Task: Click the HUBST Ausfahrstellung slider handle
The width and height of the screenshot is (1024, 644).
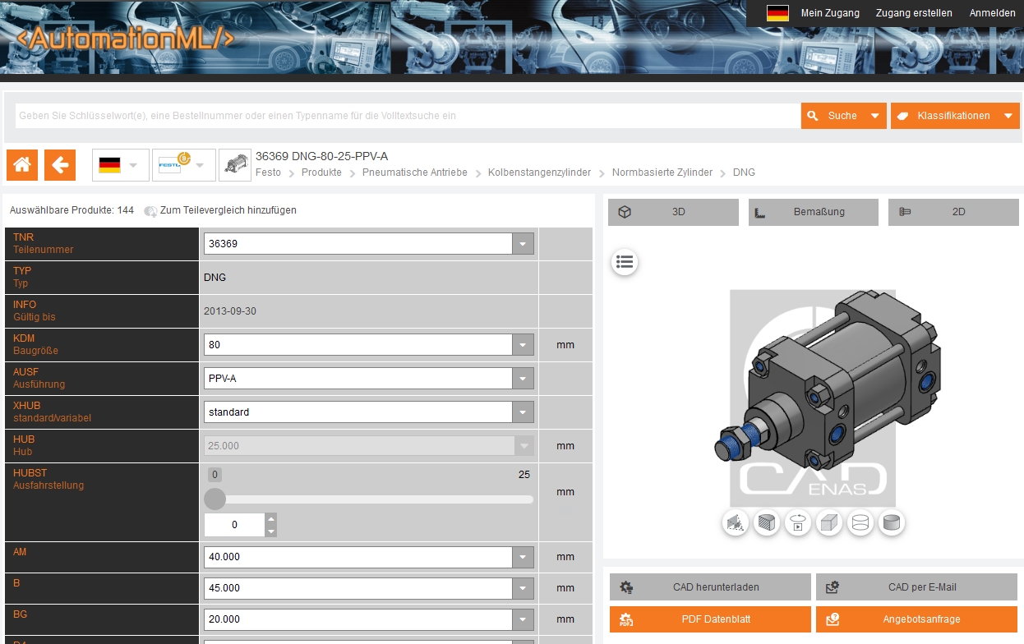Action: click(x=214, y=499)
